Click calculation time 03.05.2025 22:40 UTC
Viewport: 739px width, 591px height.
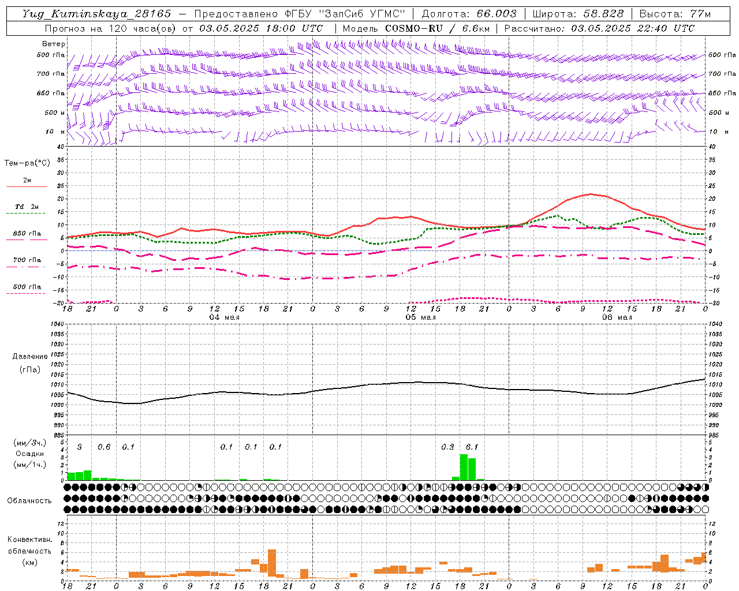coord(633,28)
